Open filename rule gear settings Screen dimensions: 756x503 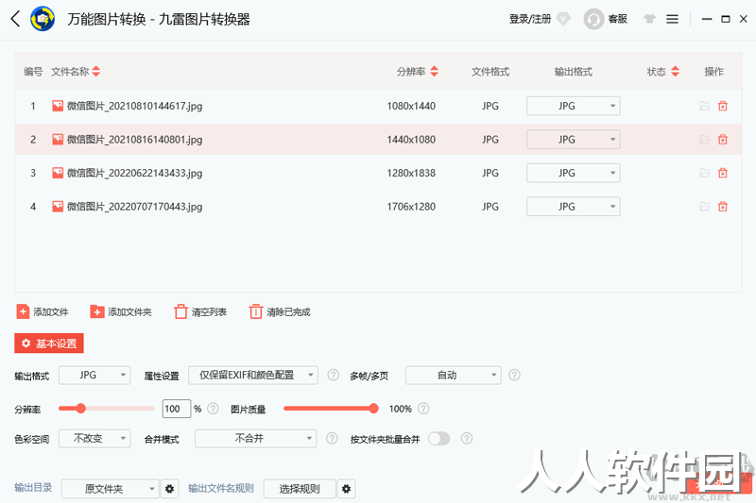[x=346, y=489]
